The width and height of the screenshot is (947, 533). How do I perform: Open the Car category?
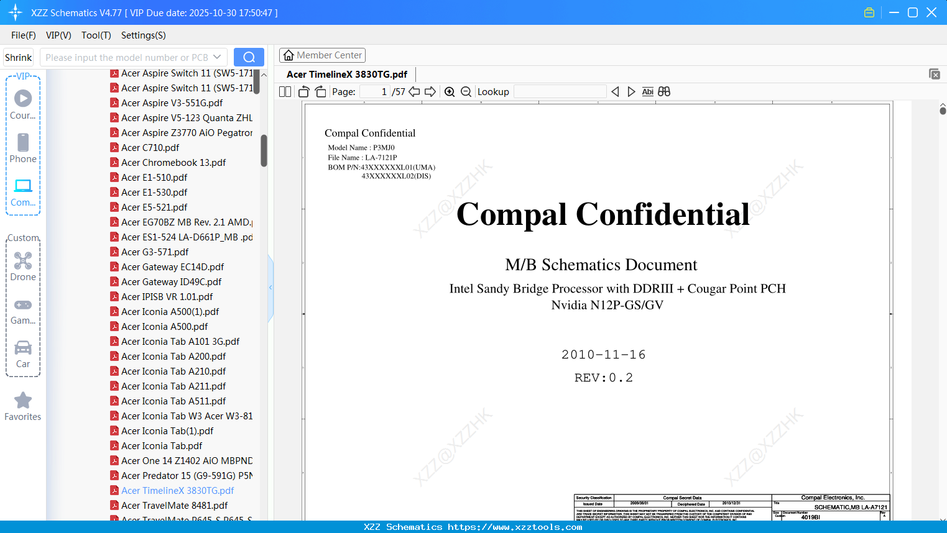23,354
